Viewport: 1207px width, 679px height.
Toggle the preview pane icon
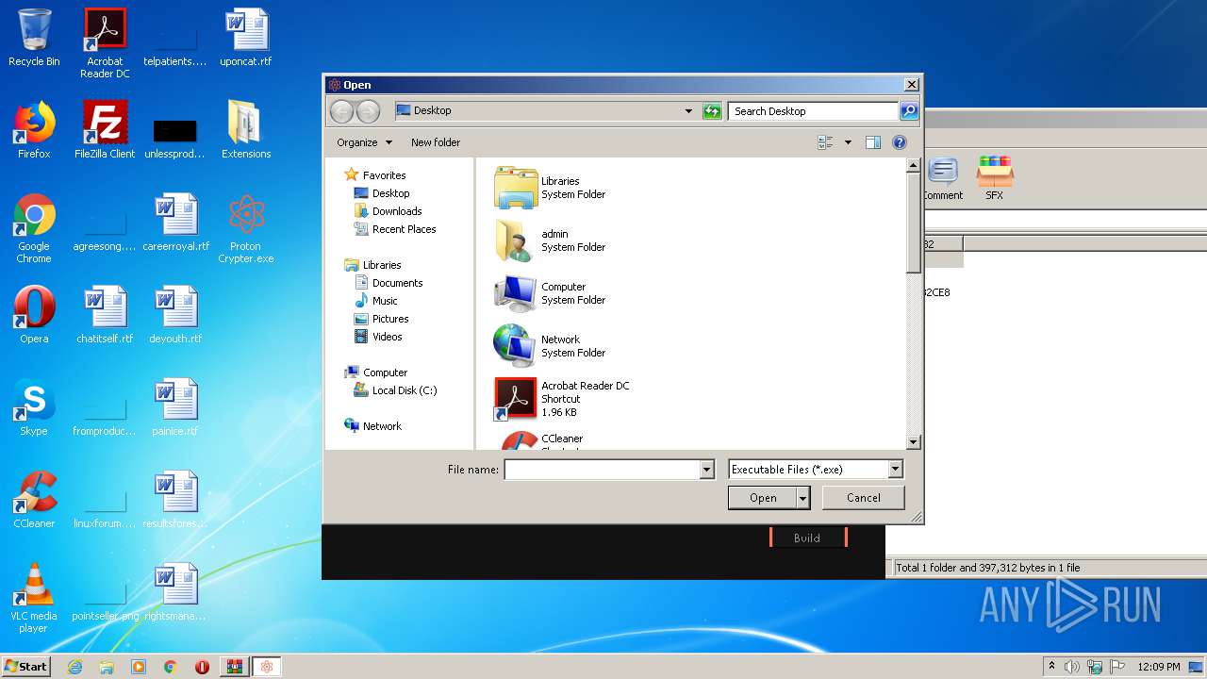(873, 142)
